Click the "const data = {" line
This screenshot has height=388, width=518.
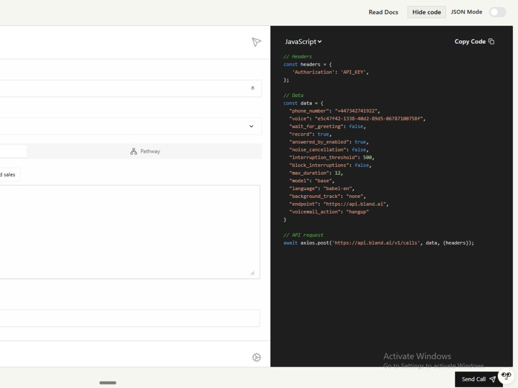(x=303, y=103)
